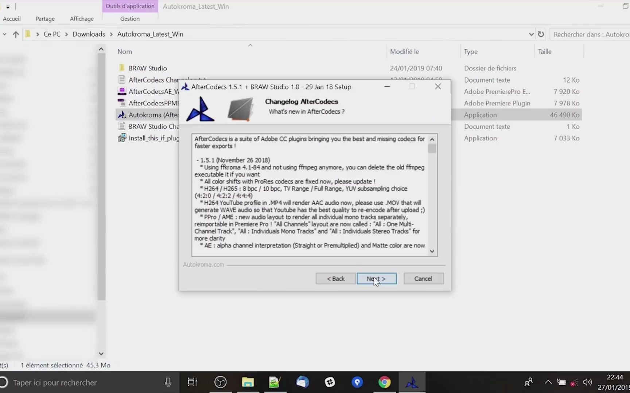
Task: Expand the address bar history dropdown
Action: (531, 34)
